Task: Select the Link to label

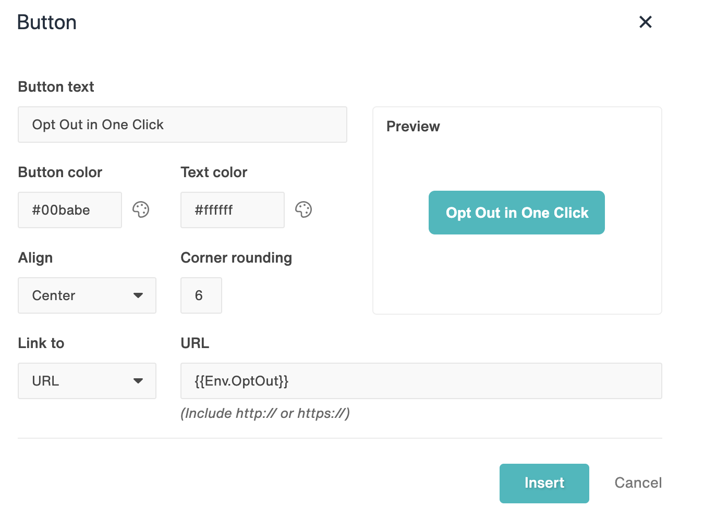Action: coord(41,343)
